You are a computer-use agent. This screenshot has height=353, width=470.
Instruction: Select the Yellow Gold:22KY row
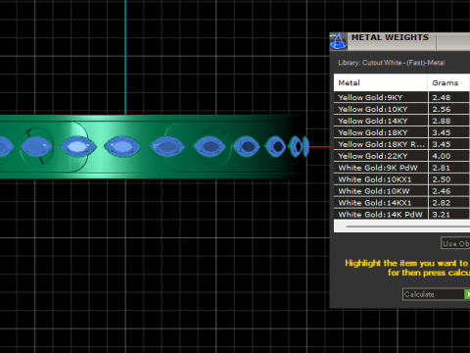coord(402,156)
